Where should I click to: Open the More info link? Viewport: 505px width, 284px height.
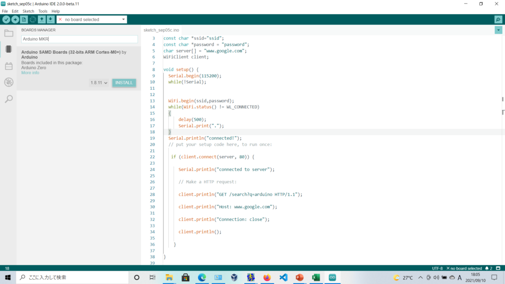pyautogui.click(x=30, y=73)
